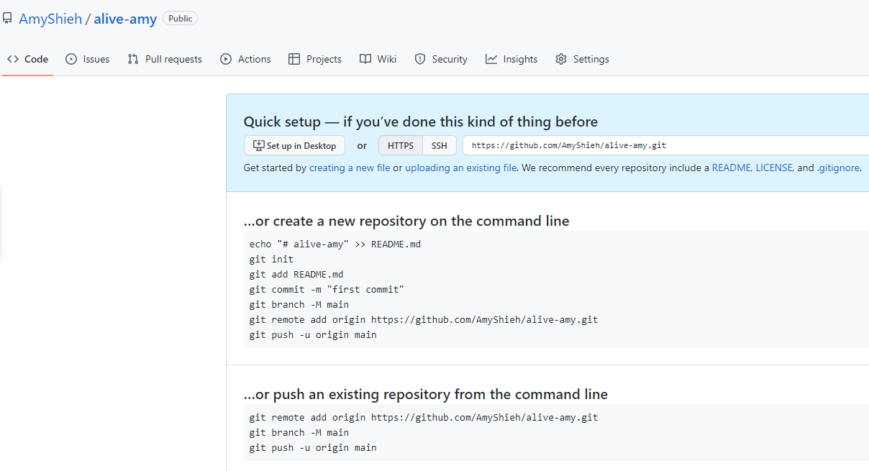The height and width of the screenshot is (471, 869).
Task: Click 'git remote add origin' in push existing block
Action: point(424,417)
